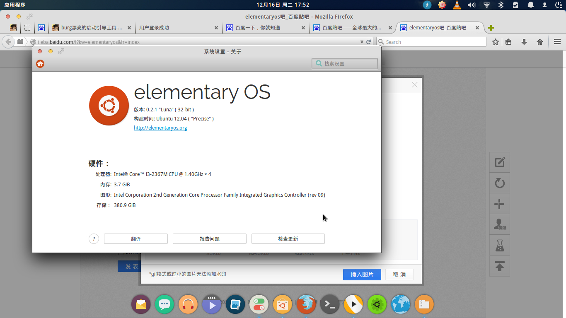Close the 用户登录成功 tab
Screen dimensions: 566x318
click(x=216, y=28)
